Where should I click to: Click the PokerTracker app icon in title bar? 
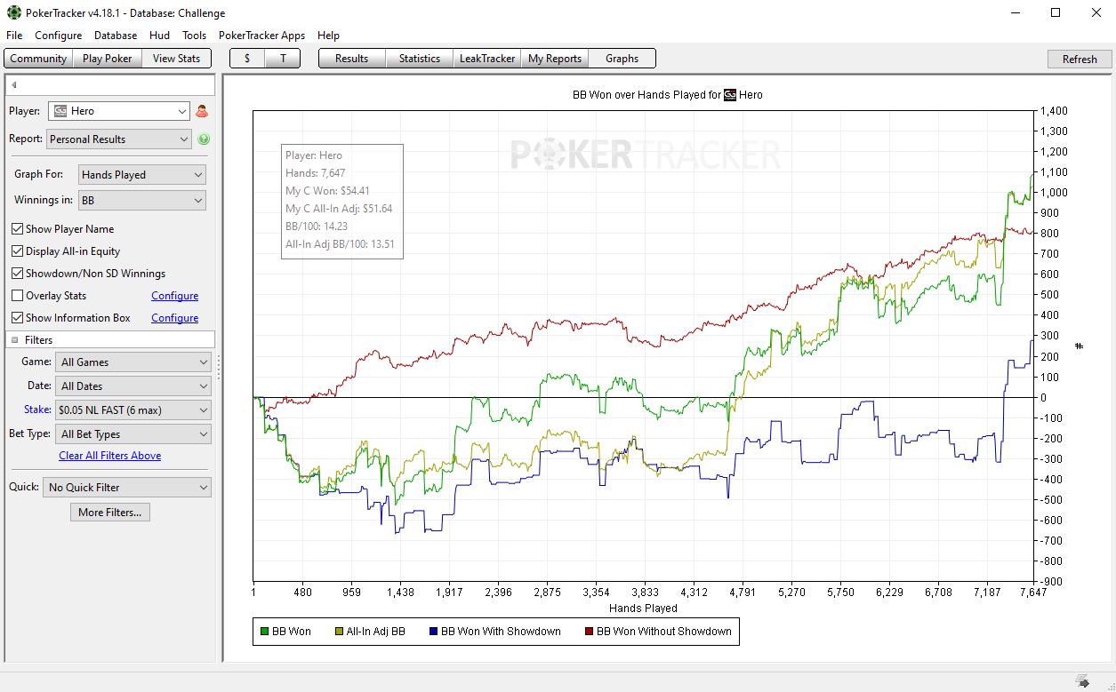click(13, 12)
